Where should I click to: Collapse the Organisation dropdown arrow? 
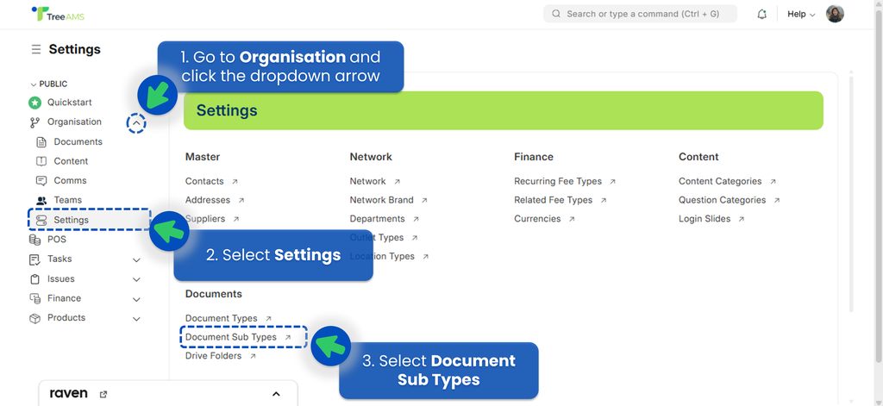136,122
